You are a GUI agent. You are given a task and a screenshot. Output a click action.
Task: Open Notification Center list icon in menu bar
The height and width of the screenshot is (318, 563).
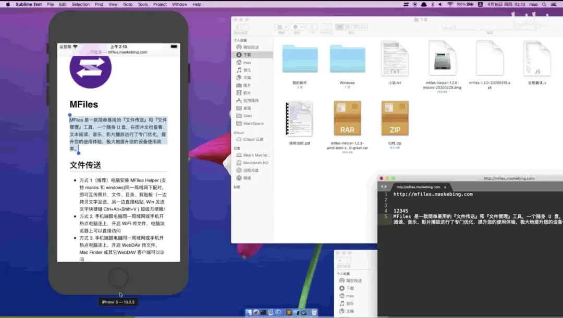click(x=553, y=4)
